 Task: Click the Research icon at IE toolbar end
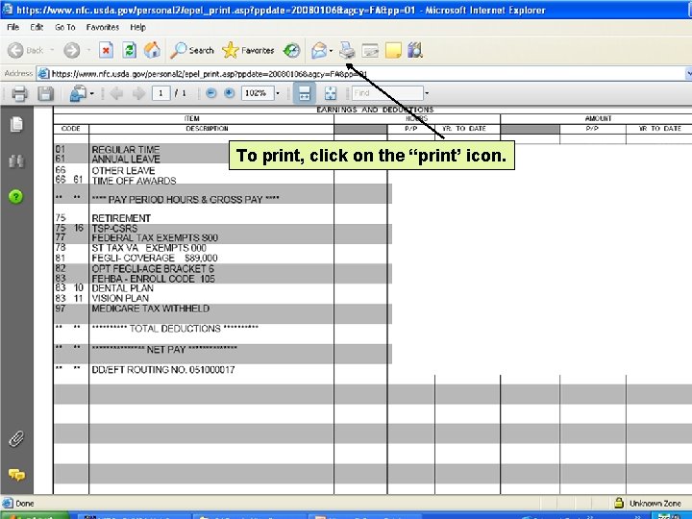pos(415,50)
